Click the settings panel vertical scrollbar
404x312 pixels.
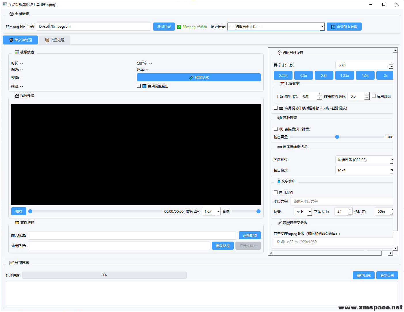click(x=395, y=141)
